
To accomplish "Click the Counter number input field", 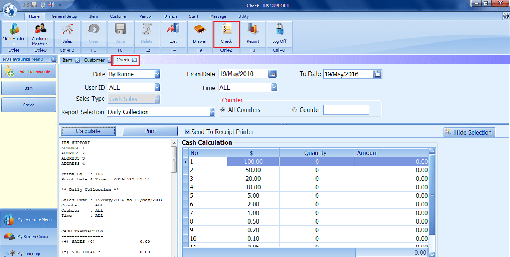I will click(x=346, y=110).
